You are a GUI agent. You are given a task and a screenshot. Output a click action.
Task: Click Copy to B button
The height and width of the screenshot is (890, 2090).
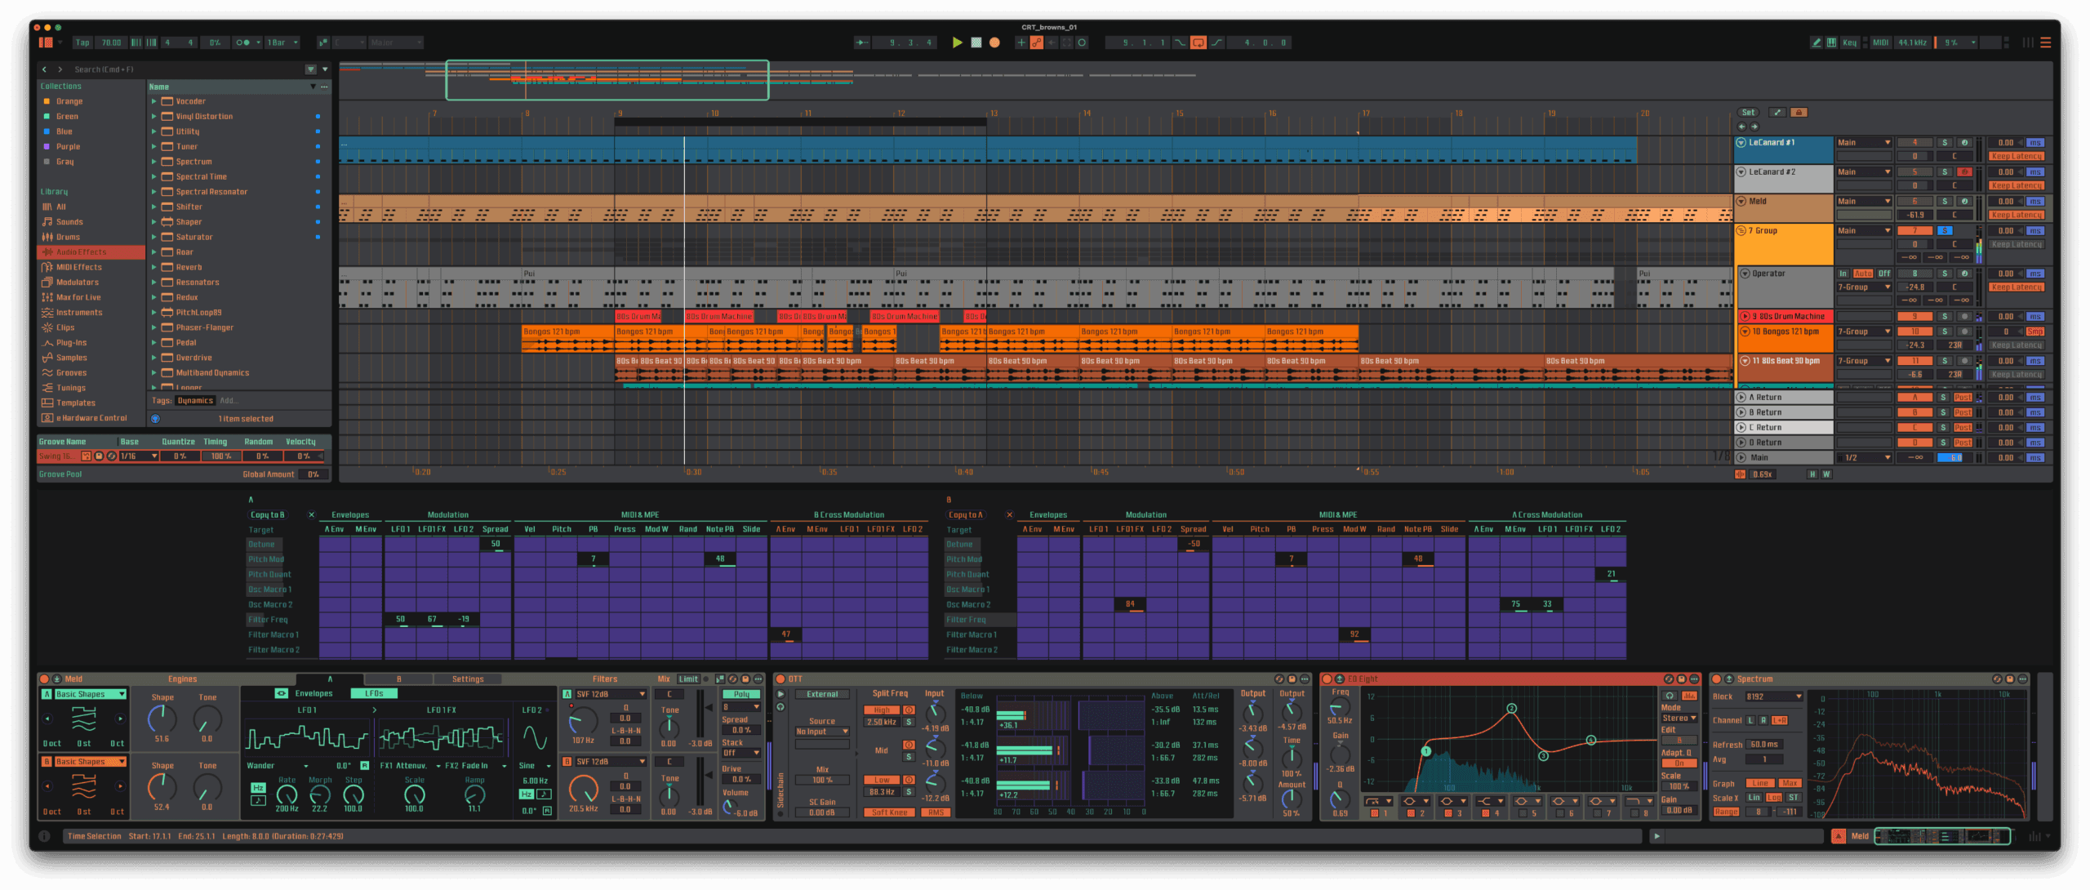(268, 515)
